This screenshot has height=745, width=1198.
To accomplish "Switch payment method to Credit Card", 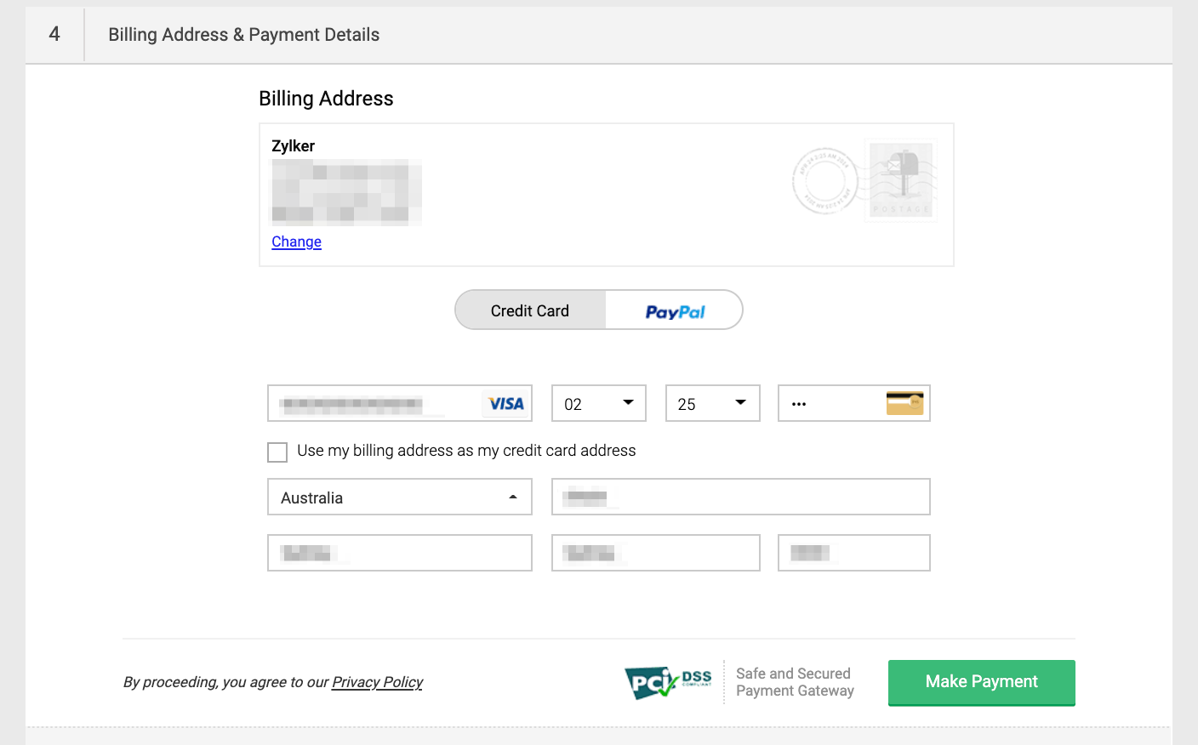I will click(529, 310).
